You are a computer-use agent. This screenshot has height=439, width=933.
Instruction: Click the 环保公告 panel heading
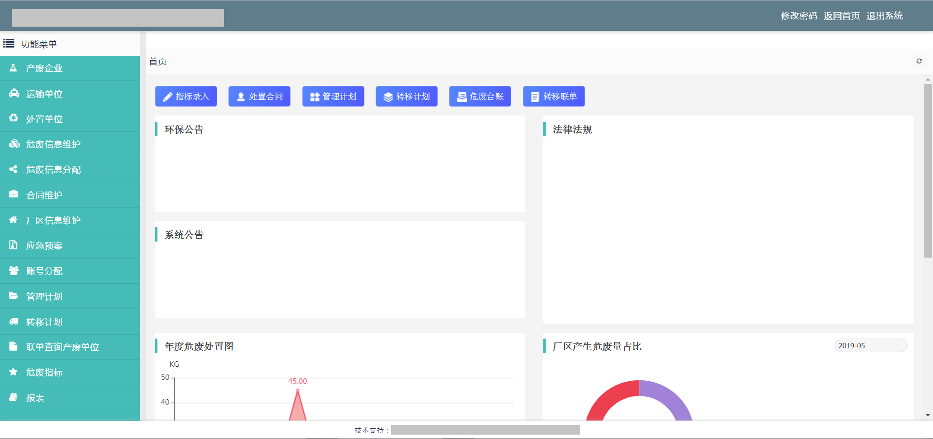point(184,130)
